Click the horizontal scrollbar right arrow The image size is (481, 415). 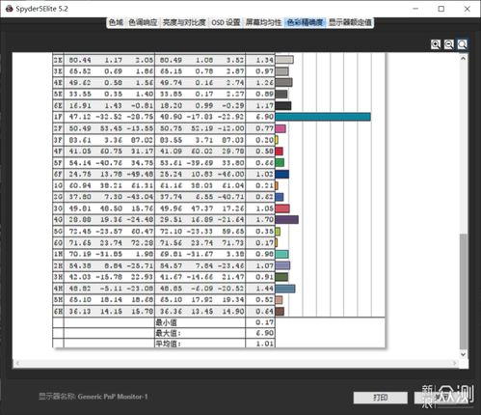pos(455,363)
